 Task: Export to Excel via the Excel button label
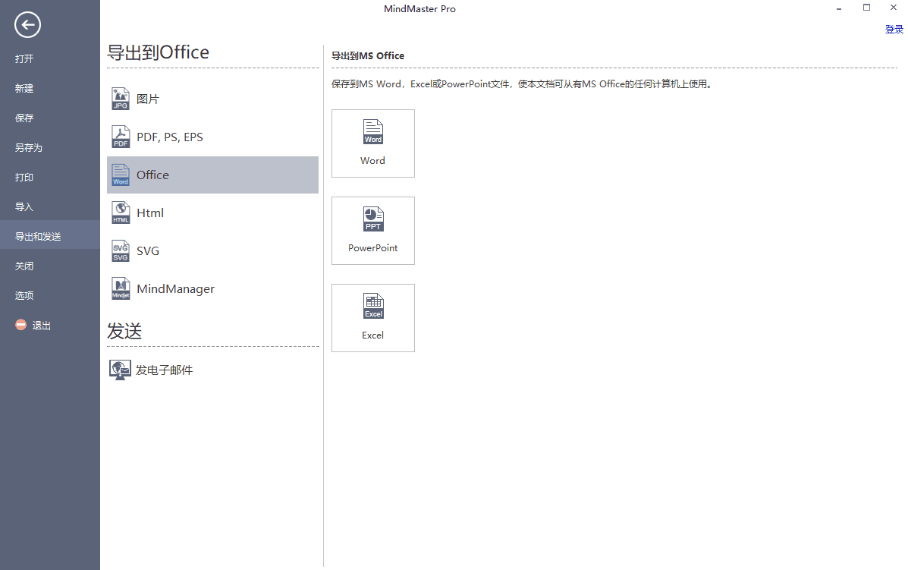click(x=373, y=335)
